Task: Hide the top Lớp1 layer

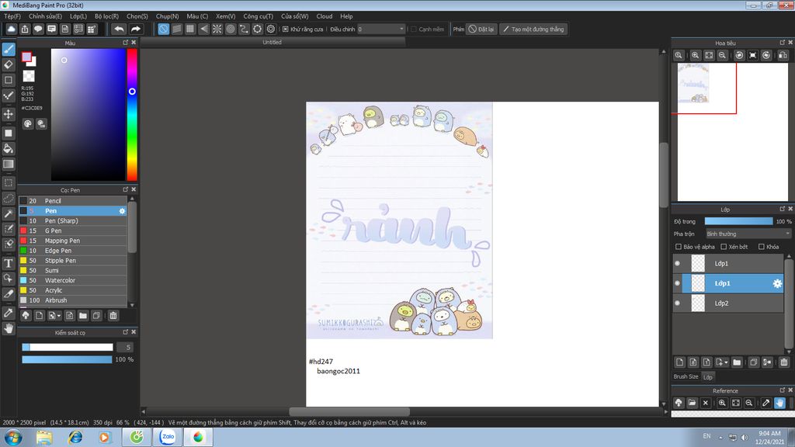Action: pyautogui.click(x=677, y=264)
